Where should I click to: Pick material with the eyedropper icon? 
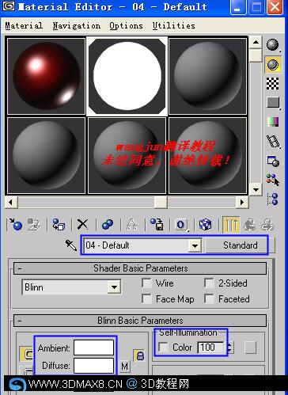coord(71,245)
